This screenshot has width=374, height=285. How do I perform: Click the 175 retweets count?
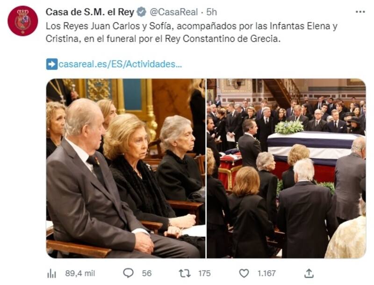204,273
